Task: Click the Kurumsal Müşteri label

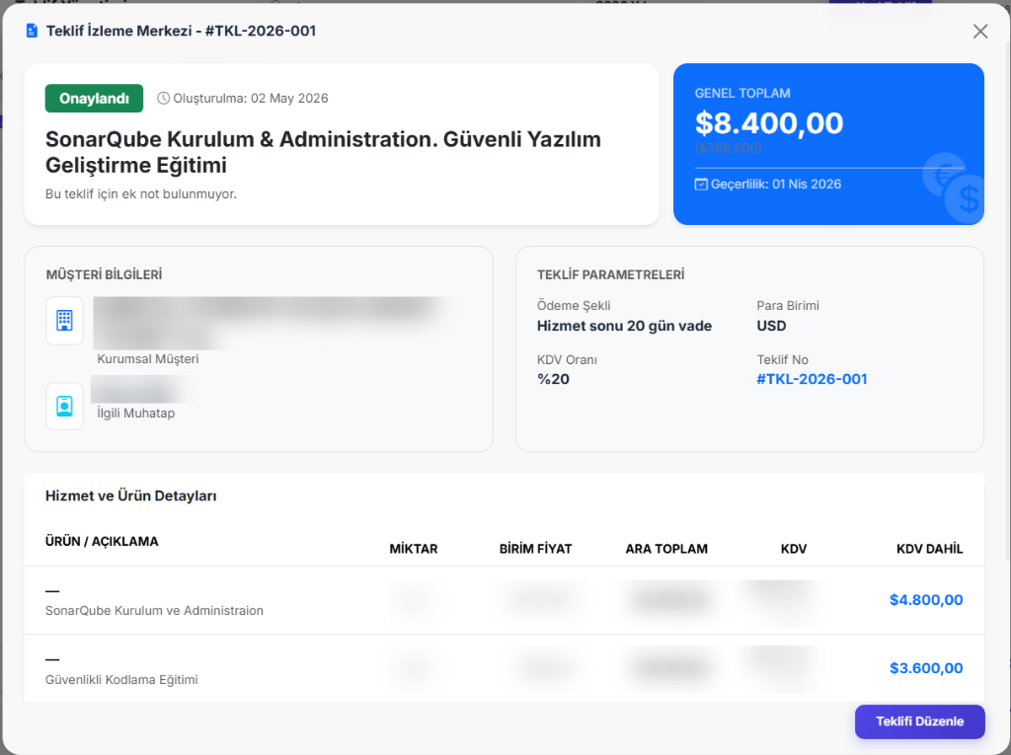Action: tap(148, 359)
